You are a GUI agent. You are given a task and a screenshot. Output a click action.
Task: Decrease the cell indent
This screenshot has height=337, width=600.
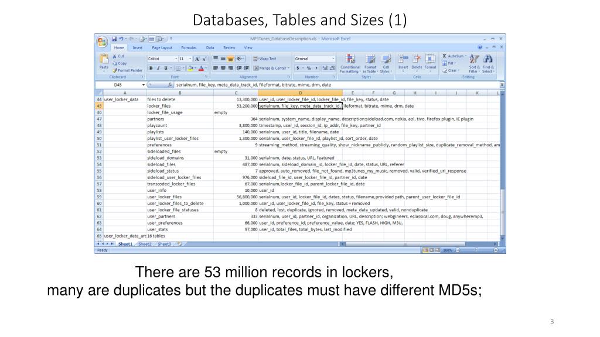pyautogui.click(x=239, y=68)
